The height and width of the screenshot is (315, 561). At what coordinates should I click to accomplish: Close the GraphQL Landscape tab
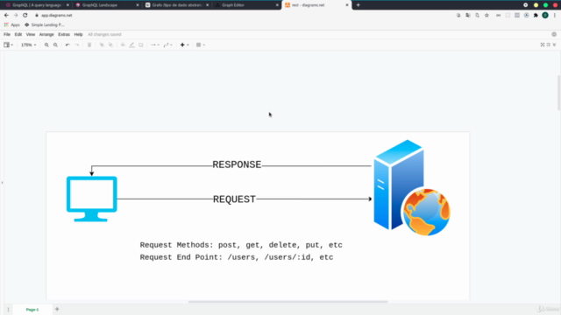pos(138,5)
